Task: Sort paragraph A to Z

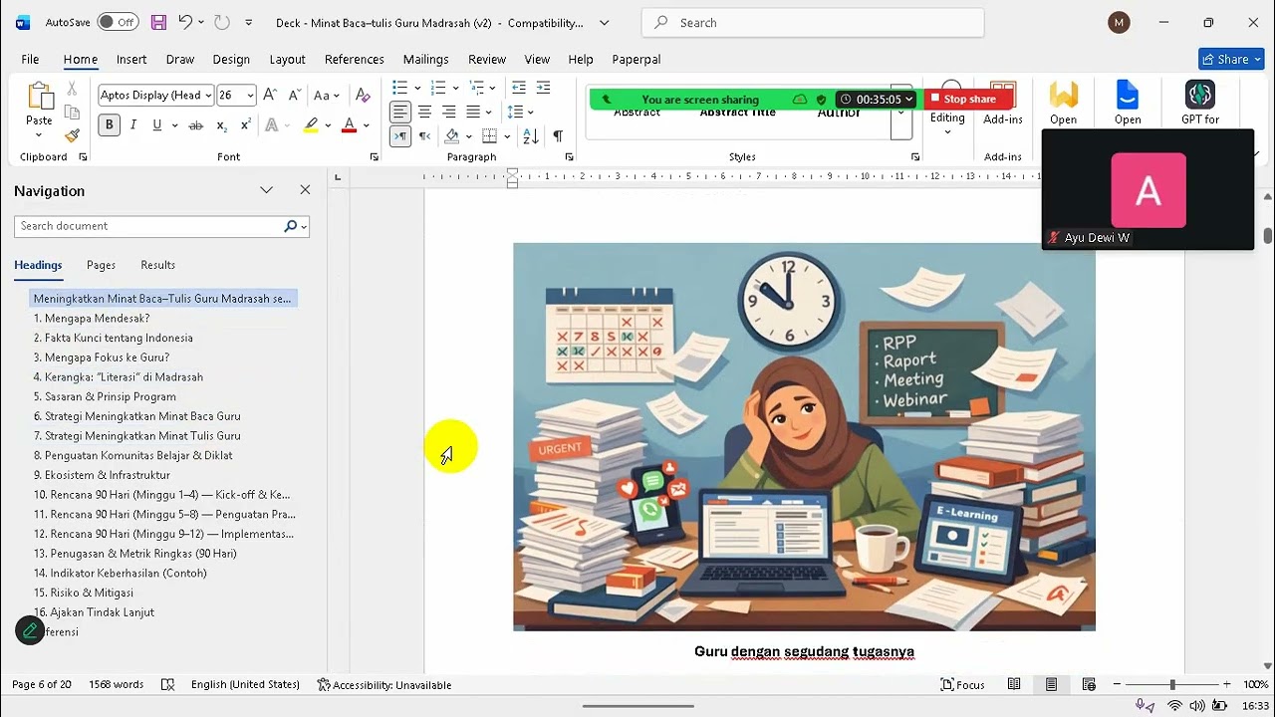Action: coord(530,136)
